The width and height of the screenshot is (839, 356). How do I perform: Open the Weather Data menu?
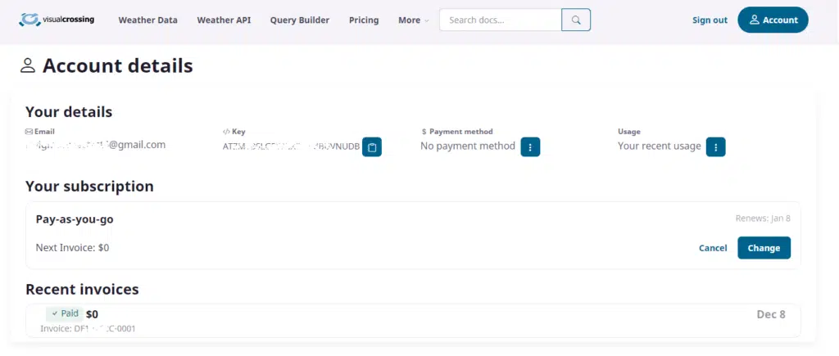[147, 20]
